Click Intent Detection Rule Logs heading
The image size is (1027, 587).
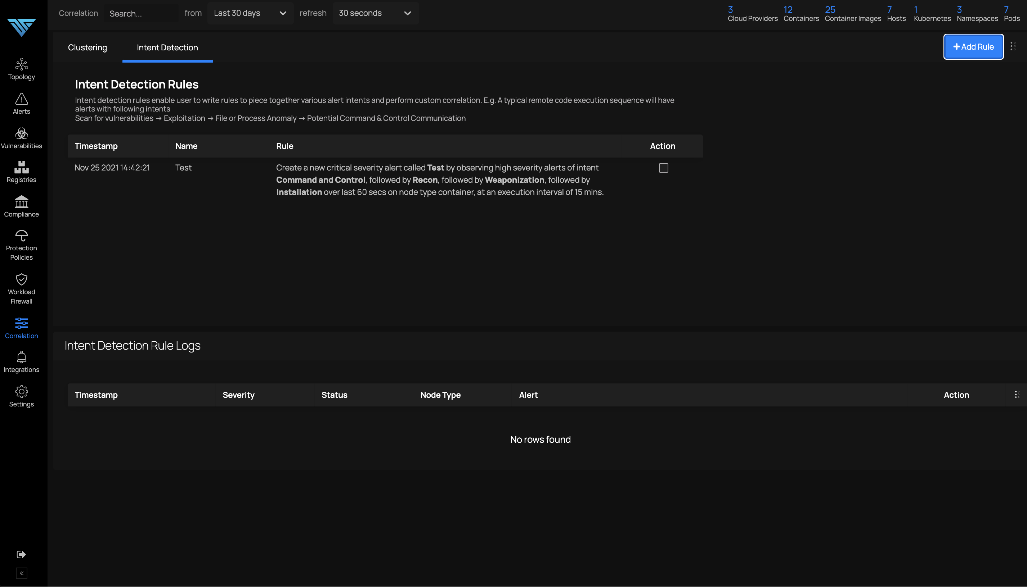pos(133,346)
